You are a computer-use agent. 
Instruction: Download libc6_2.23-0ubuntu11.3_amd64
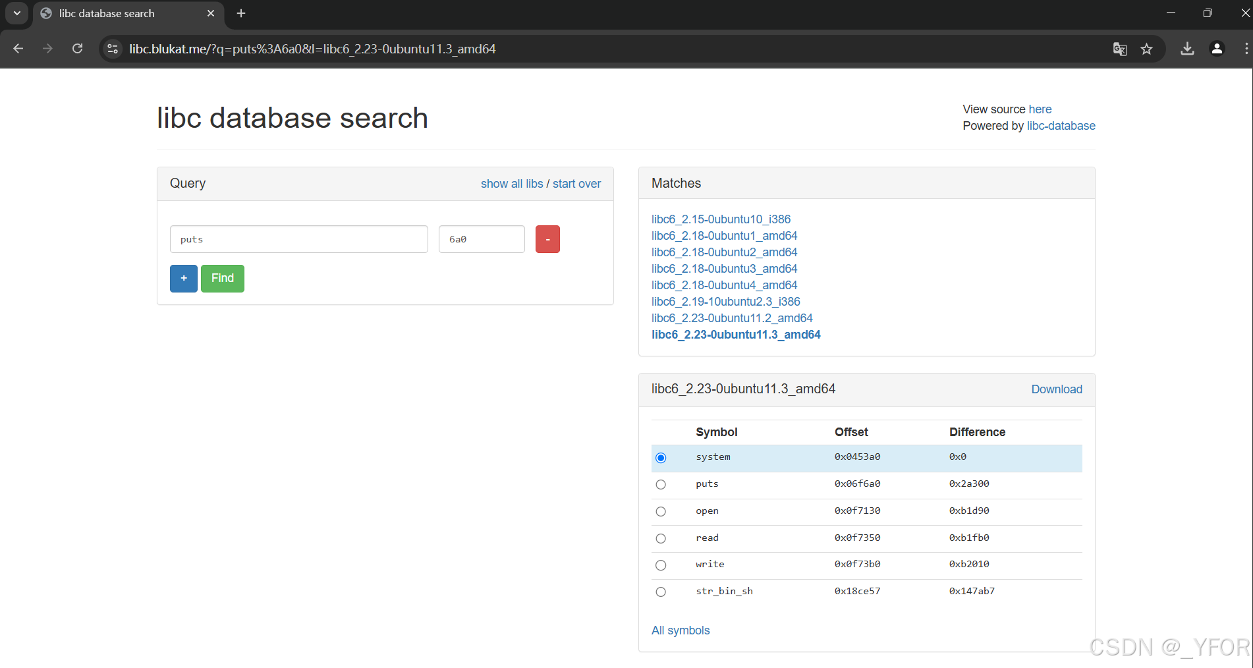pyautogui.click(x=1056, y=389)
